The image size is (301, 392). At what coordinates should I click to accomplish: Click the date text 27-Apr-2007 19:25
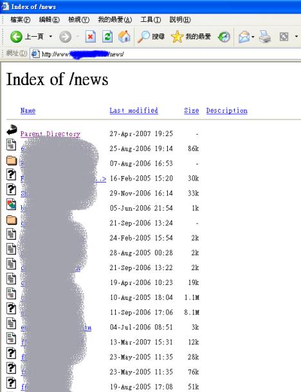[x=141, y=133]
